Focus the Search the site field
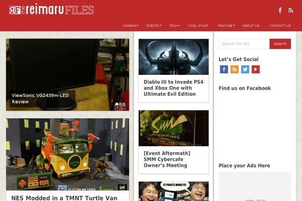This screenshot has width=302, height=201. coord(244,44)
